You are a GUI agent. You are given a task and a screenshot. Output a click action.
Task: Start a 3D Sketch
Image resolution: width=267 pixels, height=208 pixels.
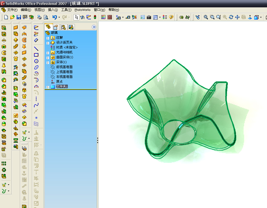click(36, 34)
